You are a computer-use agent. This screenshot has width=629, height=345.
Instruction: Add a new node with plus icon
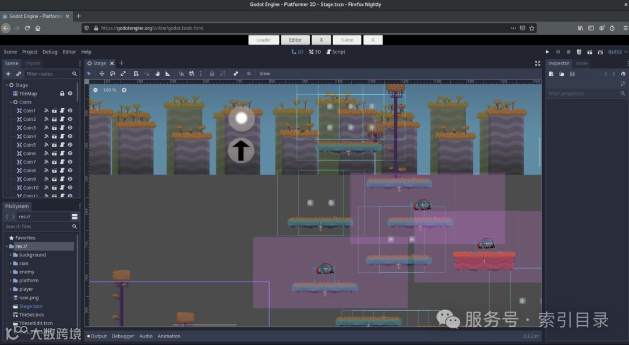[x=8, y=74]
